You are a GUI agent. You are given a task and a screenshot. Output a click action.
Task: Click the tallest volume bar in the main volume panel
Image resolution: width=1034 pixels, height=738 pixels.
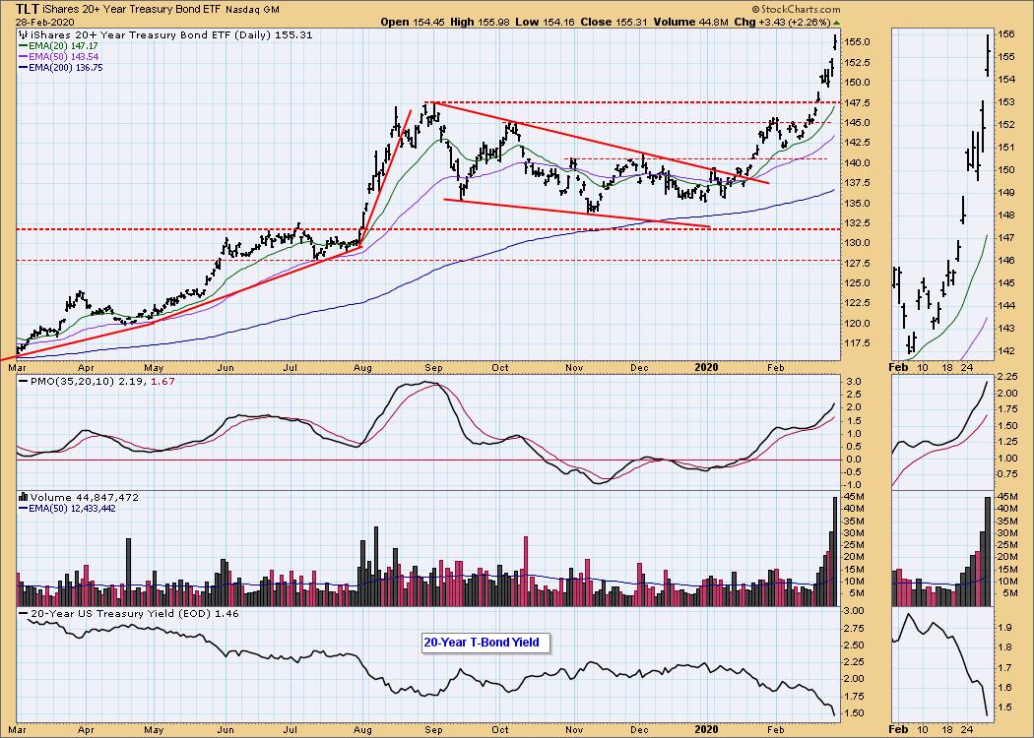[835, 551]
